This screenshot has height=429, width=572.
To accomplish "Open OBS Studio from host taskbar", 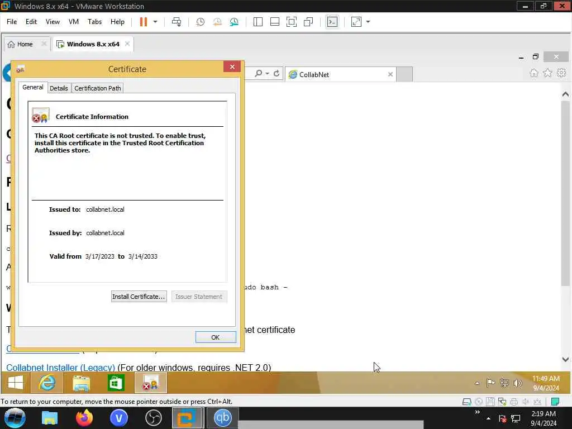I will 154,418.
